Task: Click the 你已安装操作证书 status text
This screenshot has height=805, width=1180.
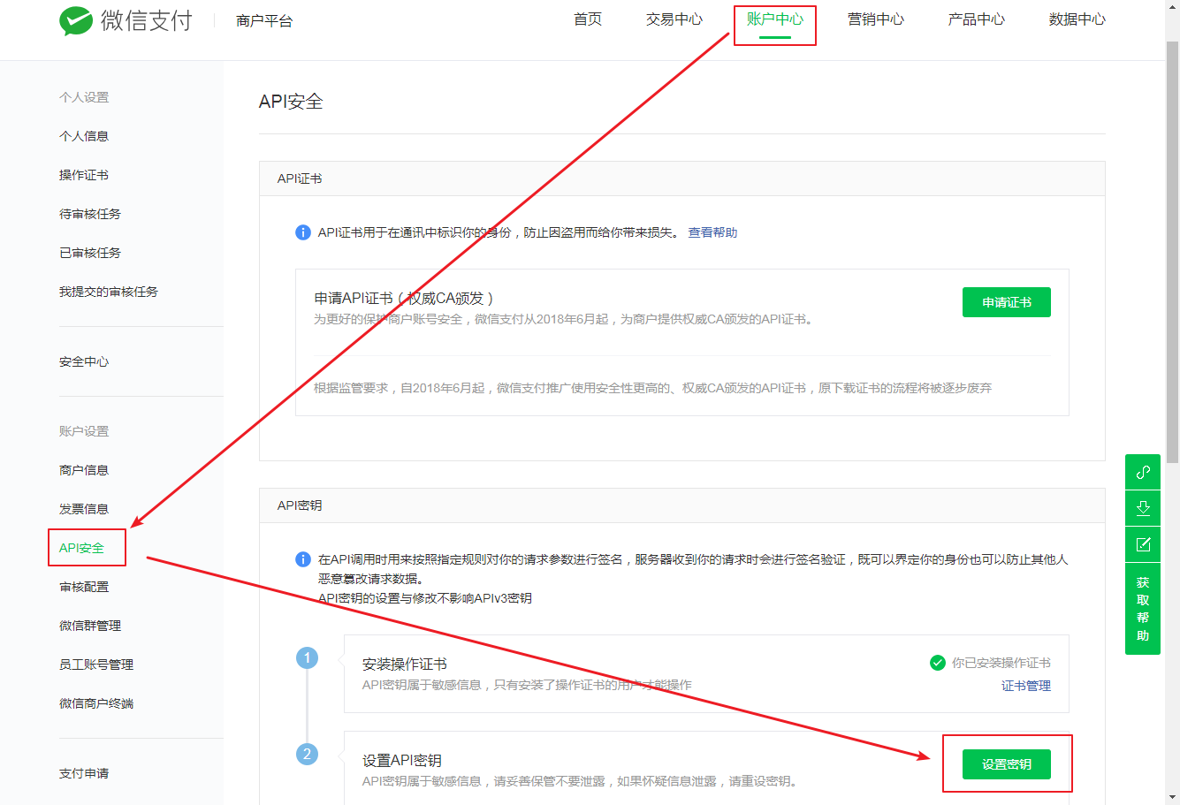Action: [x=1001, y=663]
